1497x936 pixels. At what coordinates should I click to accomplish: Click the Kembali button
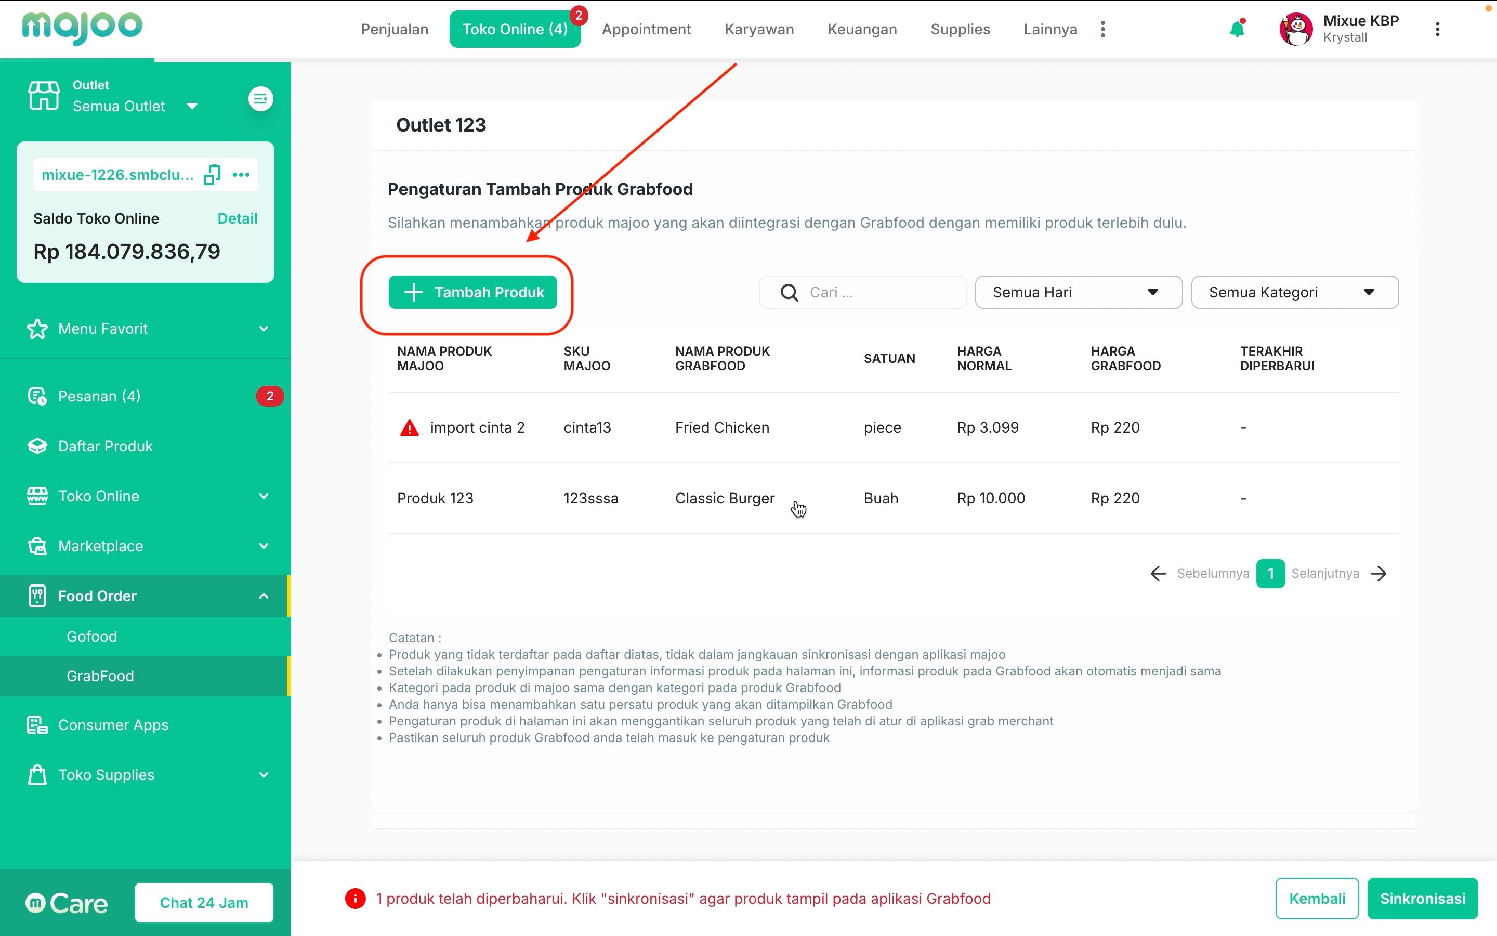tap(1317, 898)
